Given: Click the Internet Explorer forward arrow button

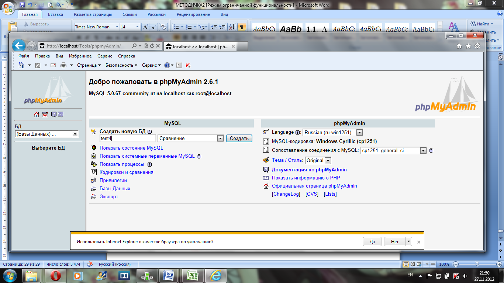Looking at the screenshot, I should point(32,46).
